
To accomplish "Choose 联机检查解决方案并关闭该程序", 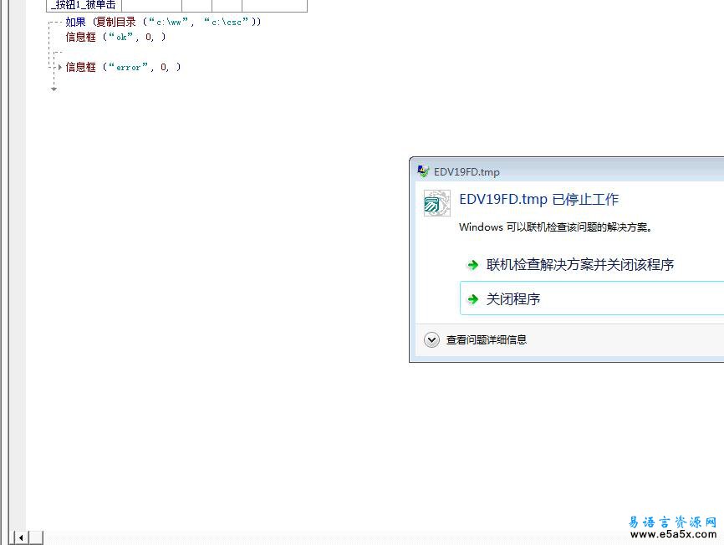I will (x=580, y=265).
